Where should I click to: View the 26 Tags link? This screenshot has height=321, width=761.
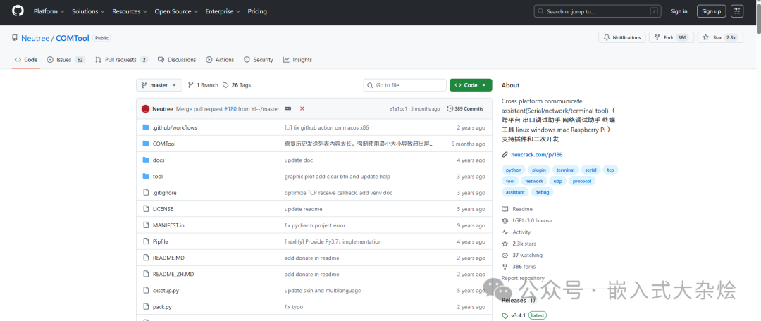(x=237, y=85)
